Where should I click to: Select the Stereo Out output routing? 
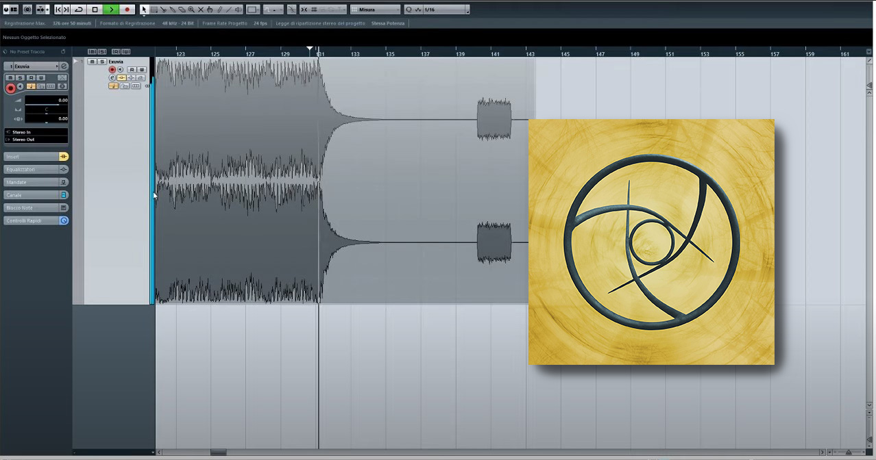36,140
